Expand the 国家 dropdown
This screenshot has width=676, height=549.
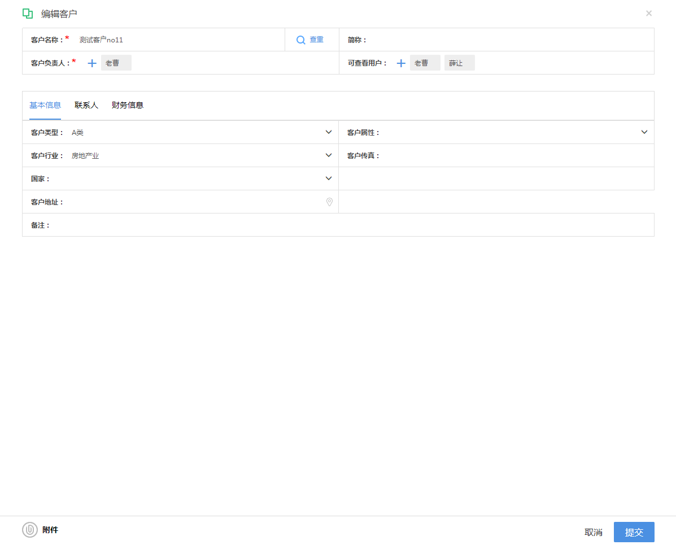coord(329,178)
